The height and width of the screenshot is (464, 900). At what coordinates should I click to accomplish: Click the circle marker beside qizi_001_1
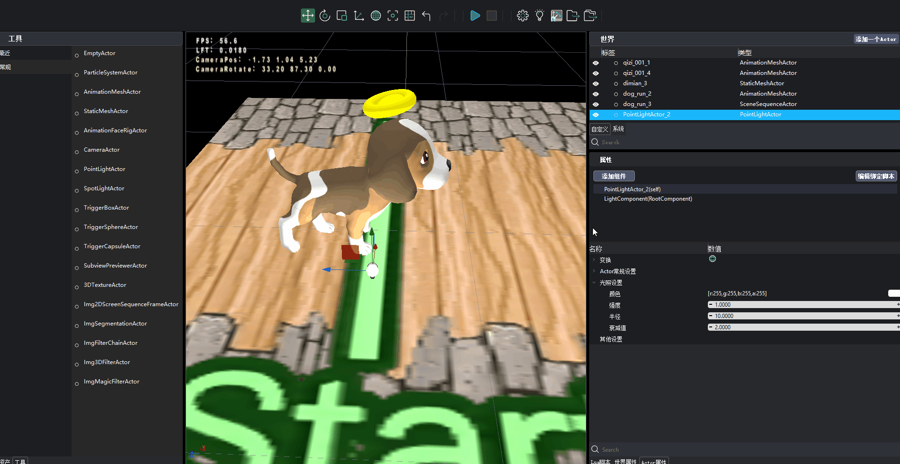(616, 63)
